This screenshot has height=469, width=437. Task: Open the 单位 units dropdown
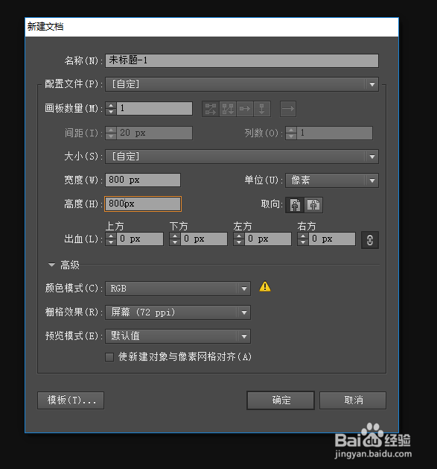tap(332, 180)
